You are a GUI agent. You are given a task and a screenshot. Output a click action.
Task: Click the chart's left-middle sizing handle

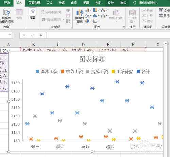point(9,101)
